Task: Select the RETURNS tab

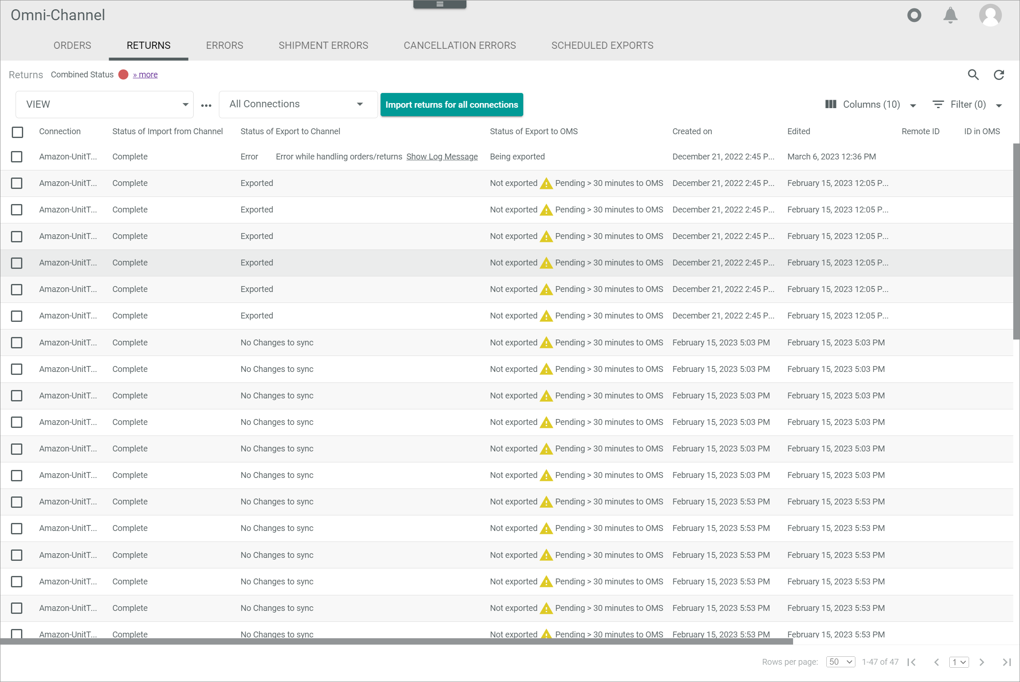Action: coord(148,45)
